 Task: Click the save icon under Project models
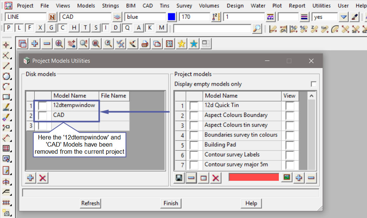pos(179,178)
